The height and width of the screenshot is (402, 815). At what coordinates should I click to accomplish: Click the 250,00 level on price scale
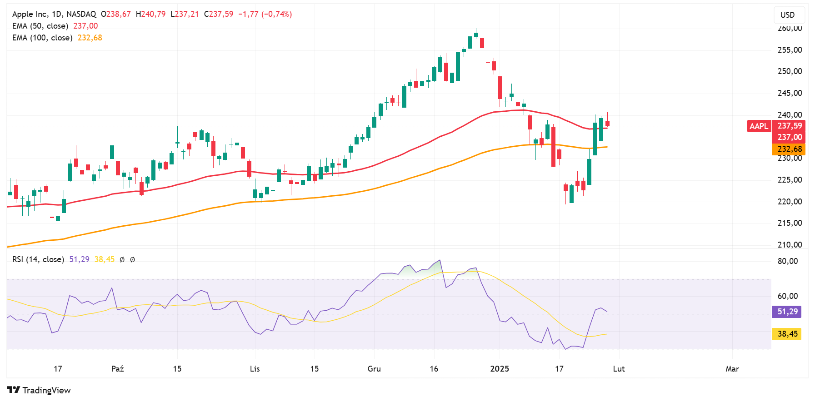[x=790, y=71]
